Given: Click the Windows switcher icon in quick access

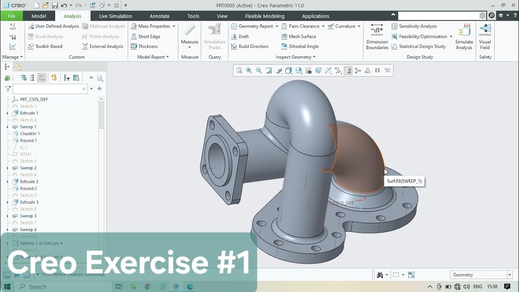Looking at the screenshot, I should point(101,5).
